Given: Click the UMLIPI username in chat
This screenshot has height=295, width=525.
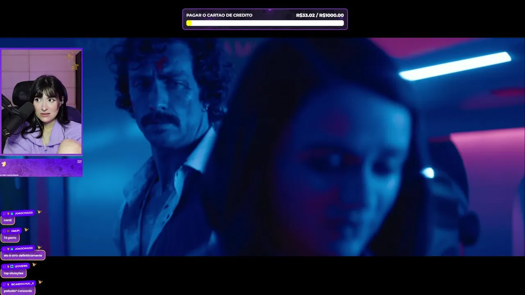Looking at the screenshot, I should tap(15, 231).
